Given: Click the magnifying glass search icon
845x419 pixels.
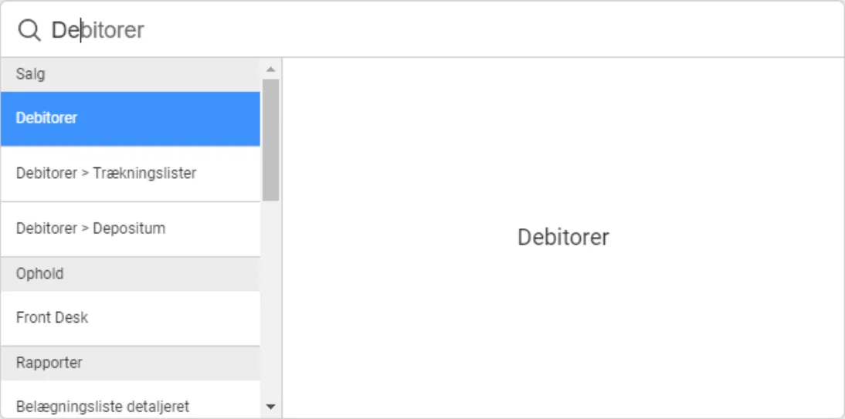Looking at the screenshot, I should coord(29,30).
